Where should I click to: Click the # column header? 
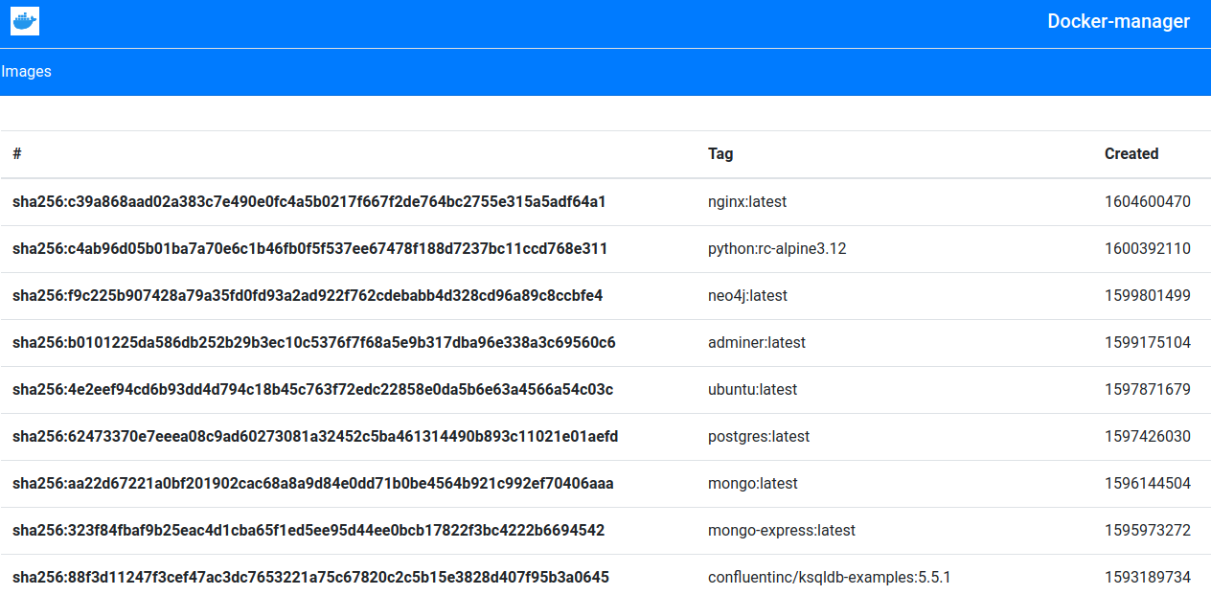pos(17,153)
